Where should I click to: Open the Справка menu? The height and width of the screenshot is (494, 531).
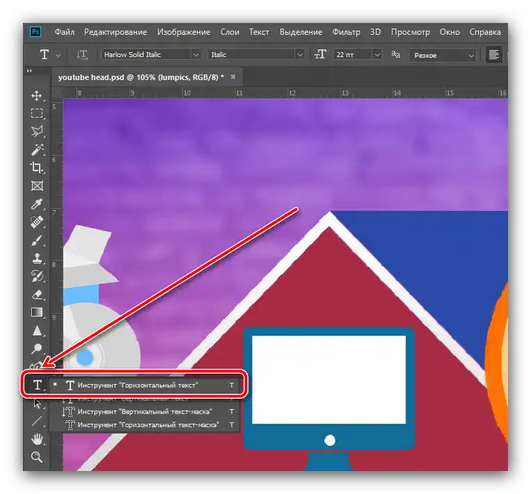[485, 32]
